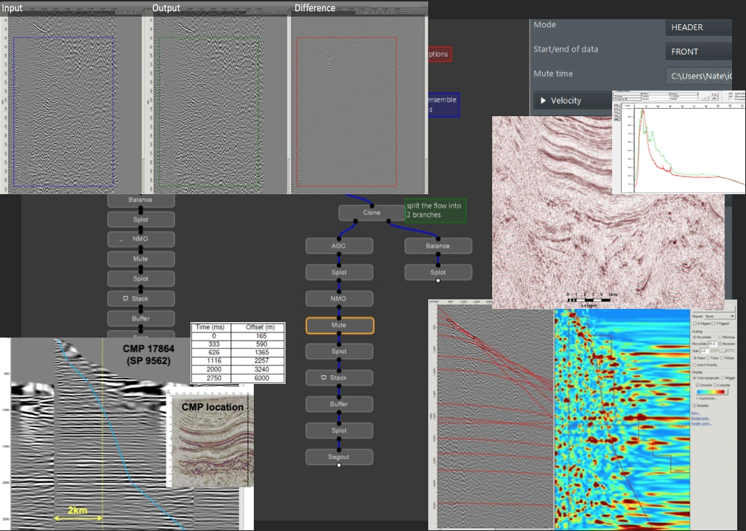Select the AGC node
Image resolution: width=746 pixels, height=531 pixels.
click(338, 246)
